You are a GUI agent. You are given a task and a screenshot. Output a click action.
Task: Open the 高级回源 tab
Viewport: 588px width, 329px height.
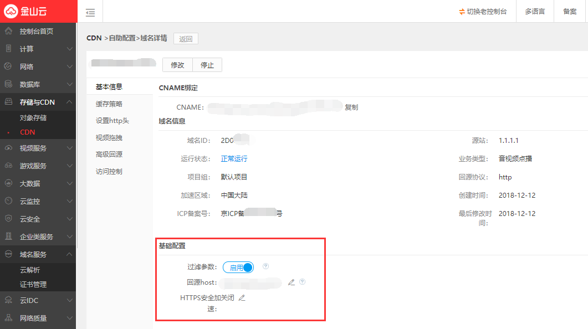(x=109, y=155)
